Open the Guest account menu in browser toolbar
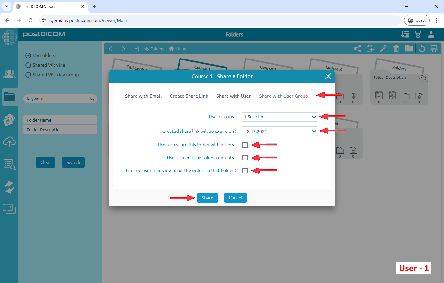Screen dimensions: 444x283 (417, 20)
